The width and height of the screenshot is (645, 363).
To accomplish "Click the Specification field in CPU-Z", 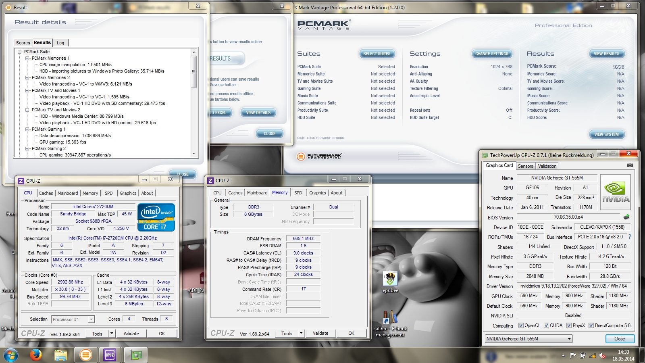I will coord(112,238).
